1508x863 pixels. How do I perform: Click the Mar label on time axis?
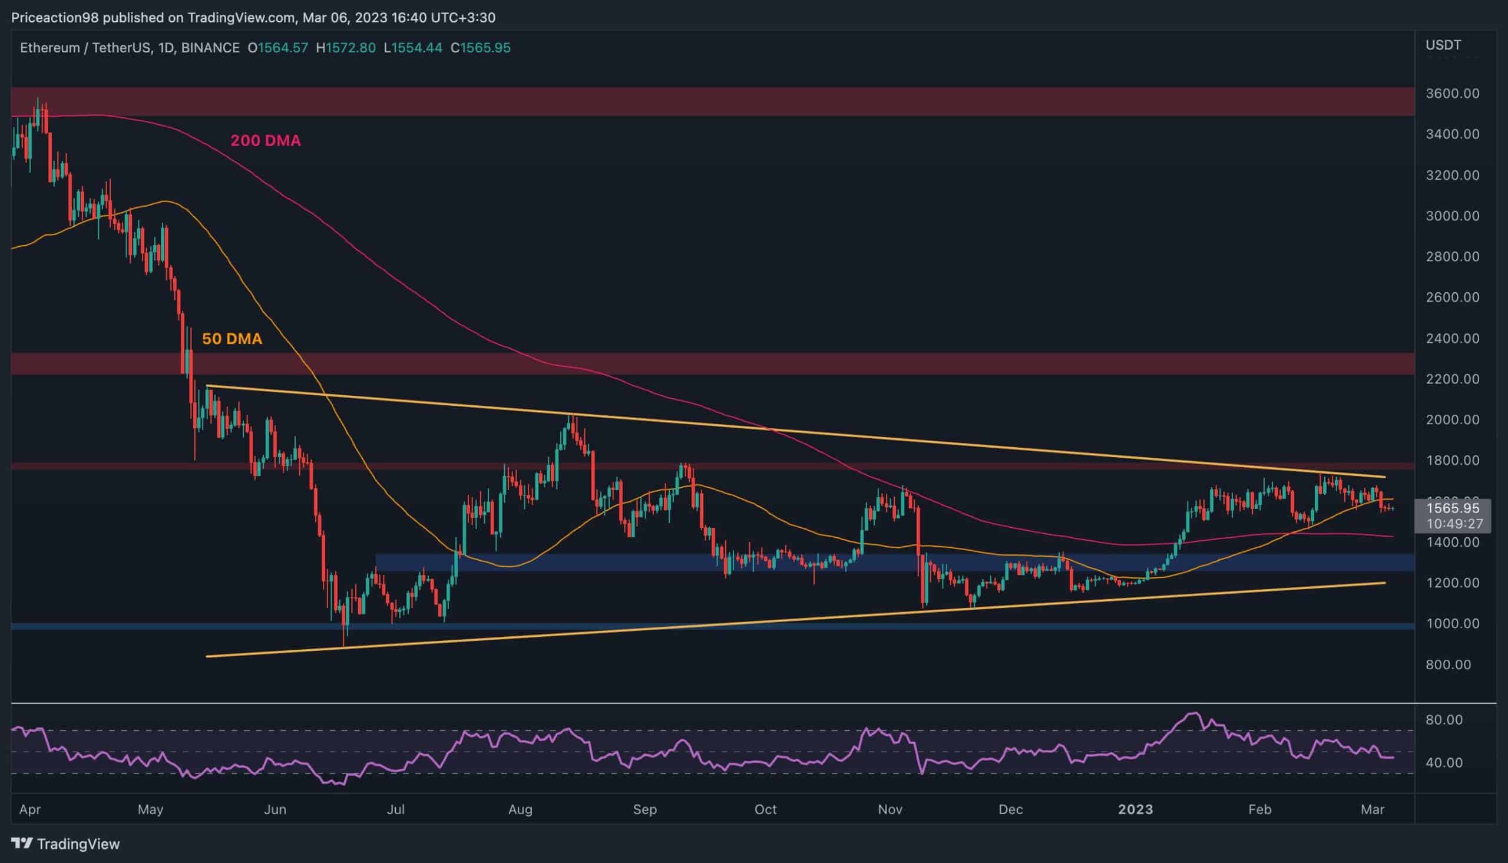1373,809
